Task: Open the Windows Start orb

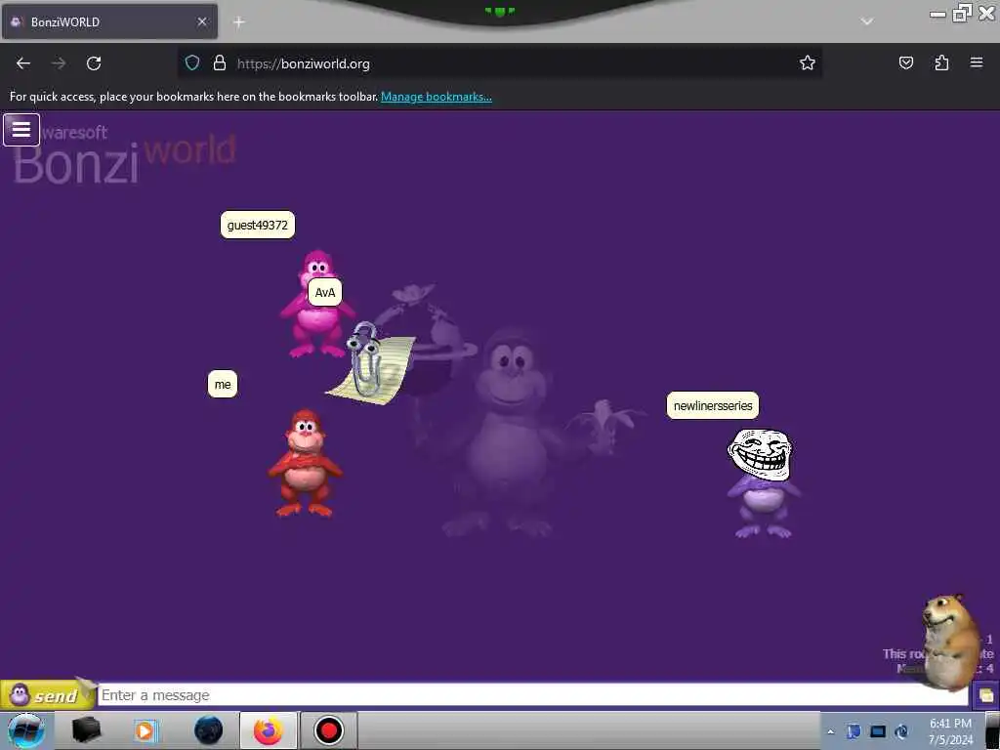Action: pos(26,730)
